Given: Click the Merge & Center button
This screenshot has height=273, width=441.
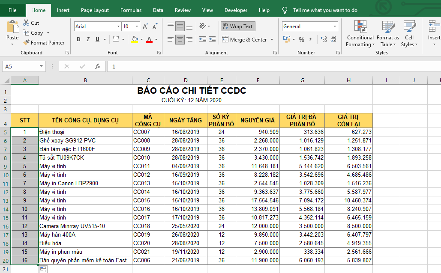Looking at the screenshot, I should [245, 40].
